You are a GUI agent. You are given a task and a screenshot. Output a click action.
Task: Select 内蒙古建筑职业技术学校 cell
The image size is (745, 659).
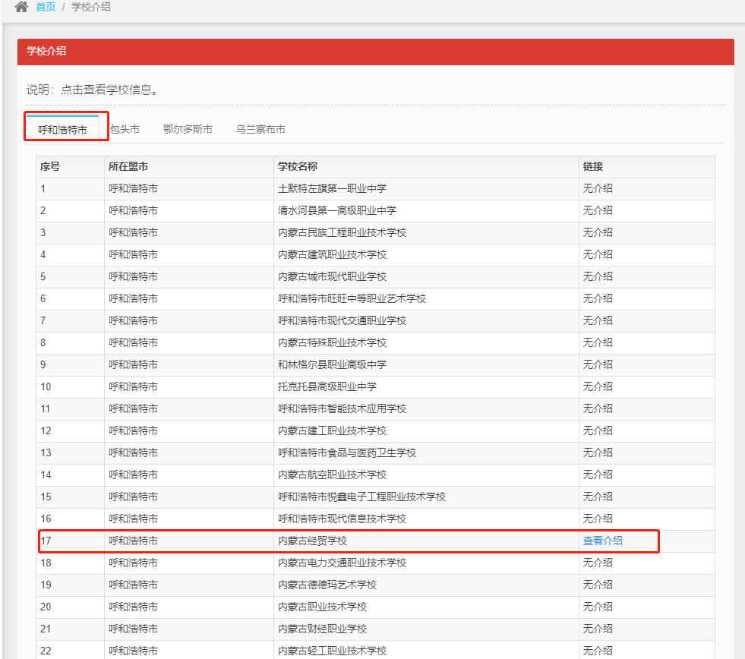[426, 254]
